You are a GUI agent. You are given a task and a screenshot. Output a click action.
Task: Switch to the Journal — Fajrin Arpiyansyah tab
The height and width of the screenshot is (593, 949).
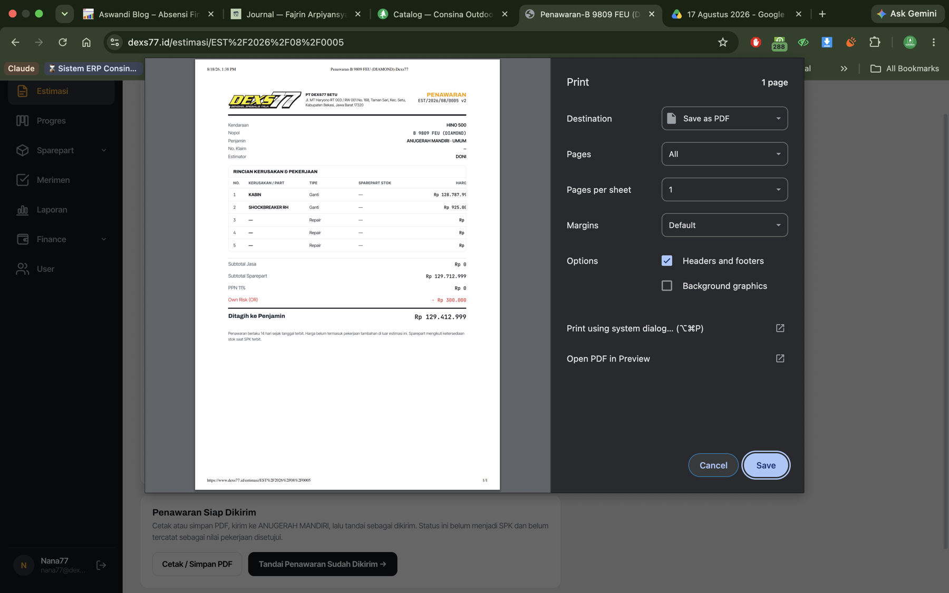coord(295,14)
